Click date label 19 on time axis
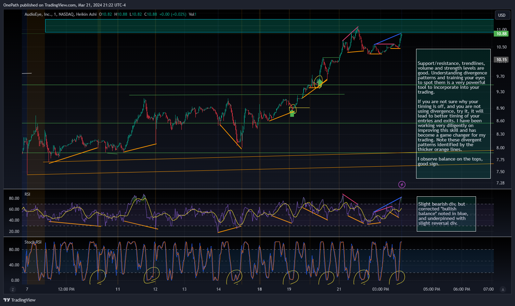The height and width of the screenshot is (306, 515). click(x=289, y=289)
